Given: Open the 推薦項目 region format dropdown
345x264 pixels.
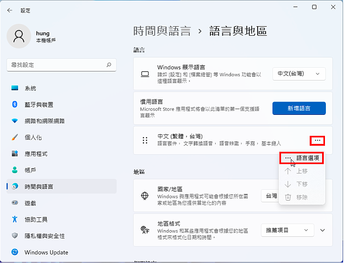Looking at the screenshot, I should (x=288, y=230).
